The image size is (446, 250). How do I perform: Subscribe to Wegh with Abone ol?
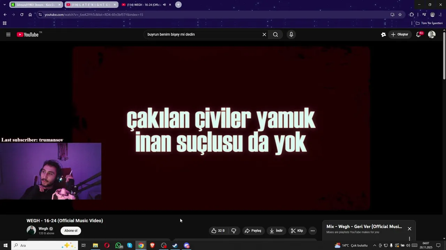click(71, 231)
